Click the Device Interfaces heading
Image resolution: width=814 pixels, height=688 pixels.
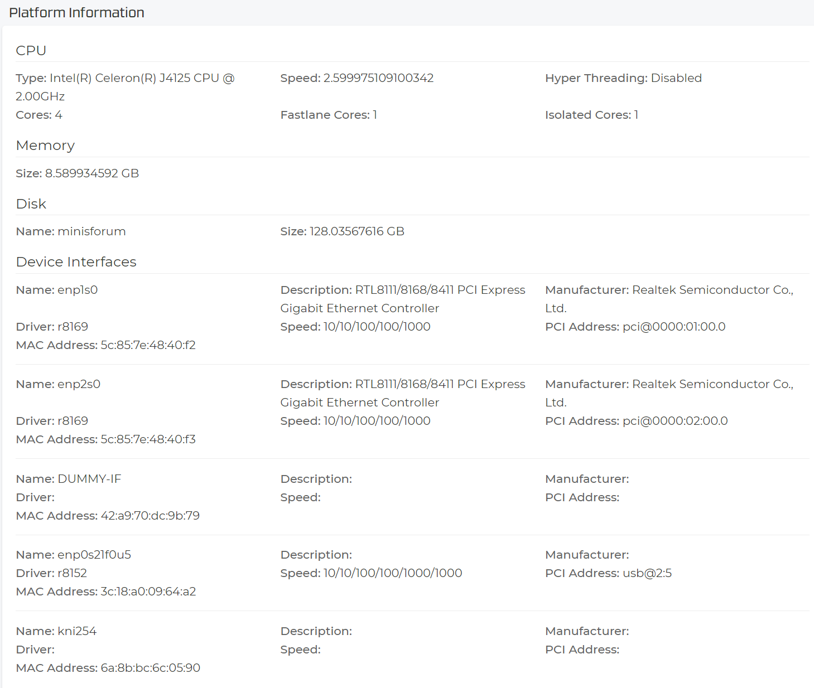pyautogui.click(x=76, y=262)
